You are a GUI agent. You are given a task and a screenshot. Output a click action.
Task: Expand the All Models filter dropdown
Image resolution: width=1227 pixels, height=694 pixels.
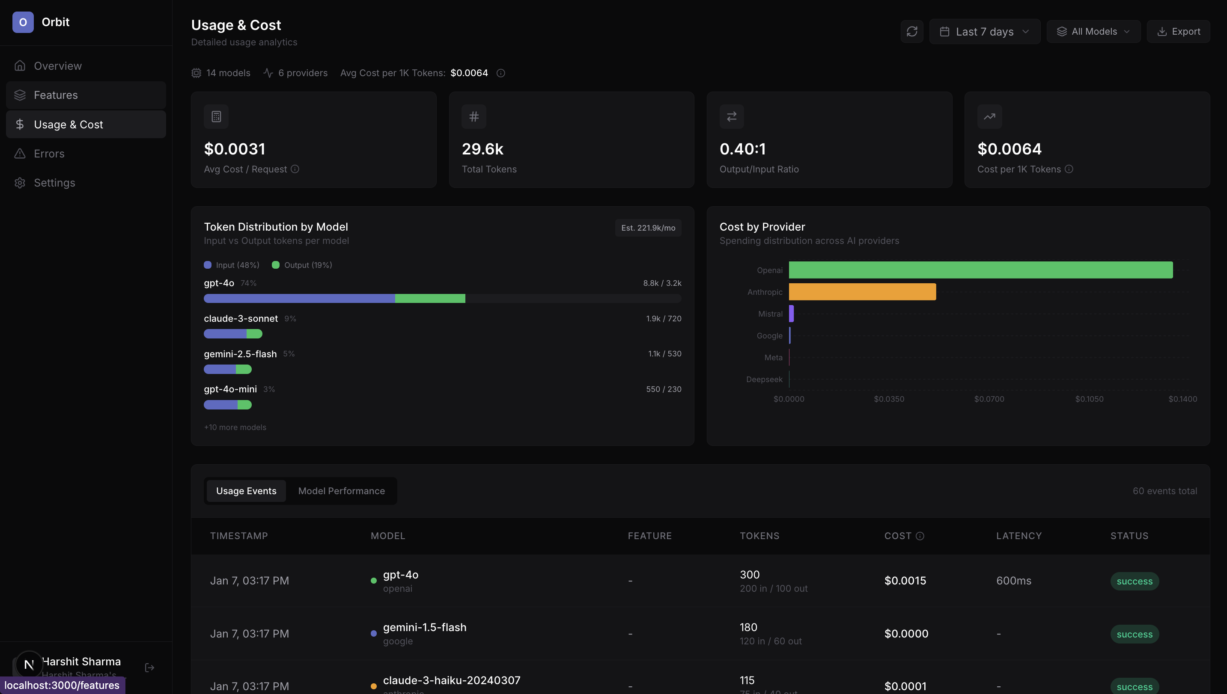coord(1093,32)
